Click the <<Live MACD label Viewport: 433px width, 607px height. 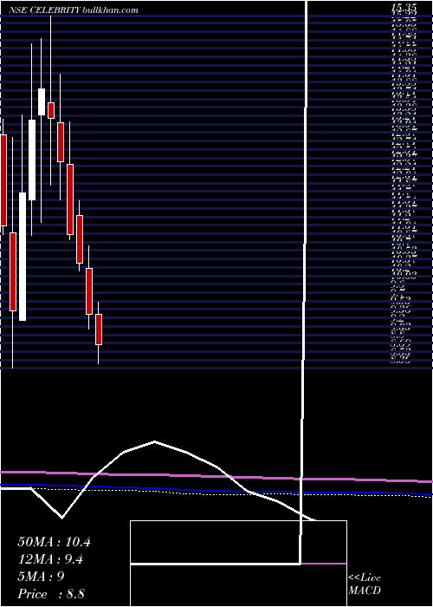[x=365, y=584]
